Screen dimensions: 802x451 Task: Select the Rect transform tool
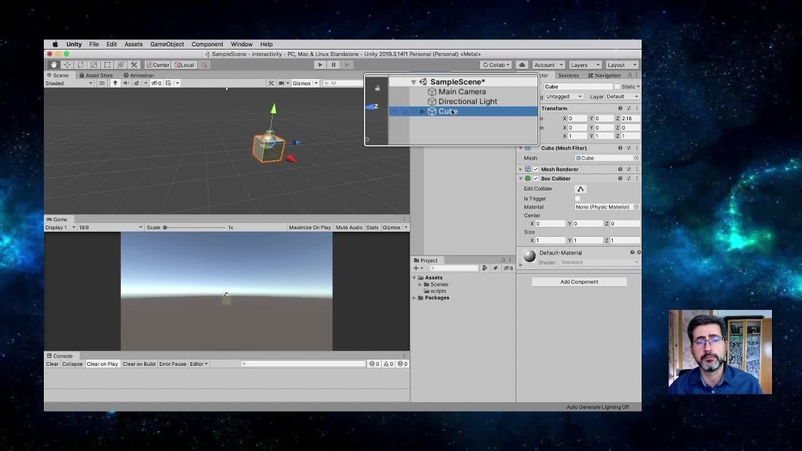[107, 65]
